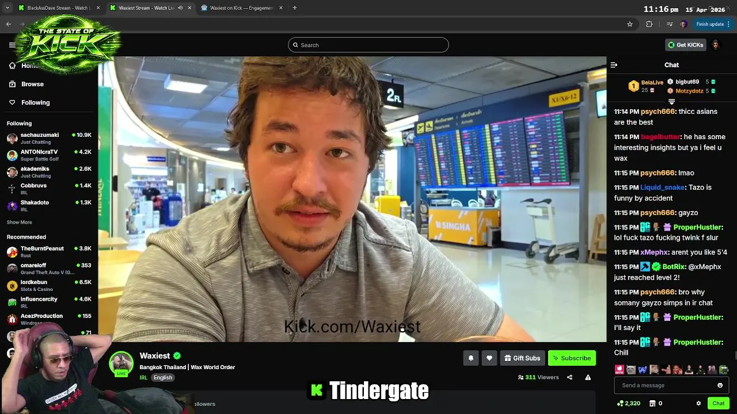
Task: Open ANTONIcraTV channel in Following list
Action: (x=49, y=155)
